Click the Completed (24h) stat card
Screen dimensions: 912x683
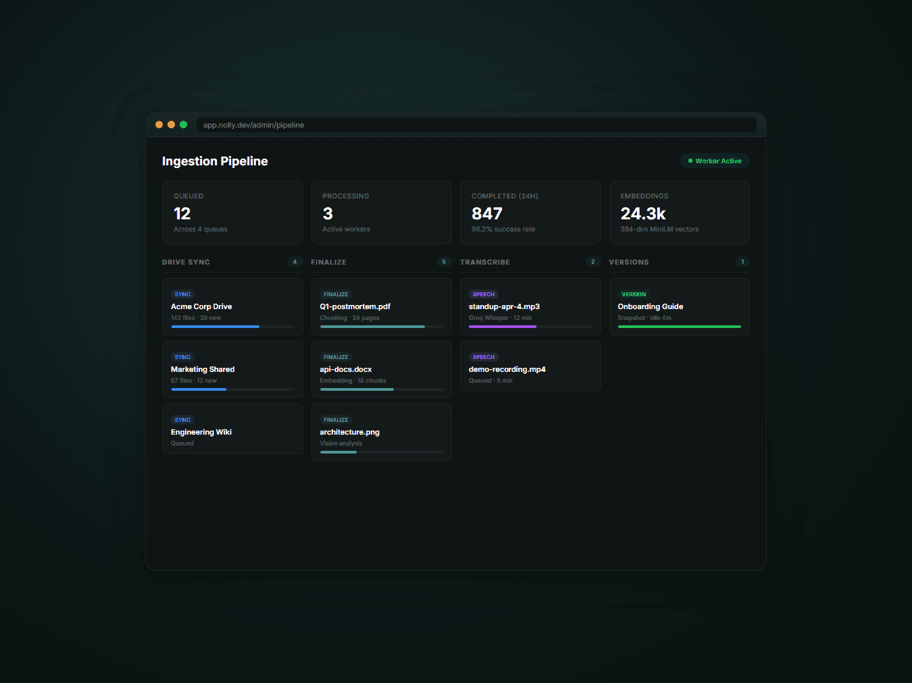click(530, 212)
